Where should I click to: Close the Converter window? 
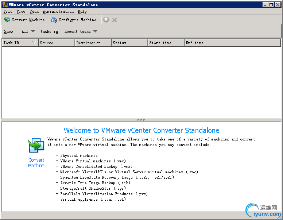pyautogui.click(x=278, y=5)
